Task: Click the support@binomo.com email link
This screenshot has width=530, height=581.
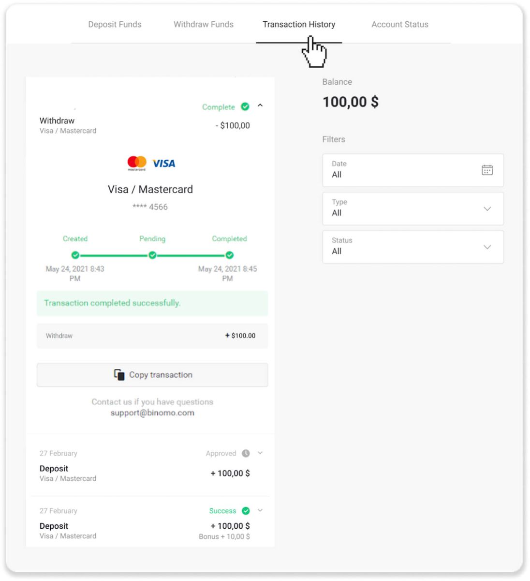Action: 152,413
